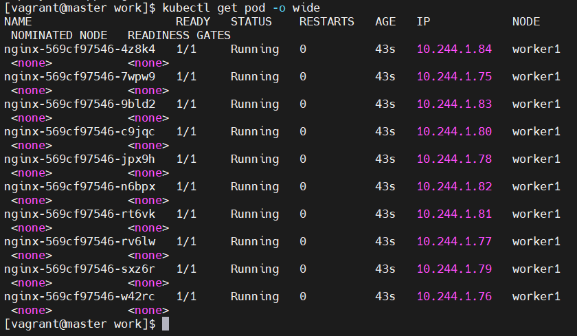Screen dimensions: 577x336
Task: Click IP address 10.244.1.75
Action: coord(454,76)
